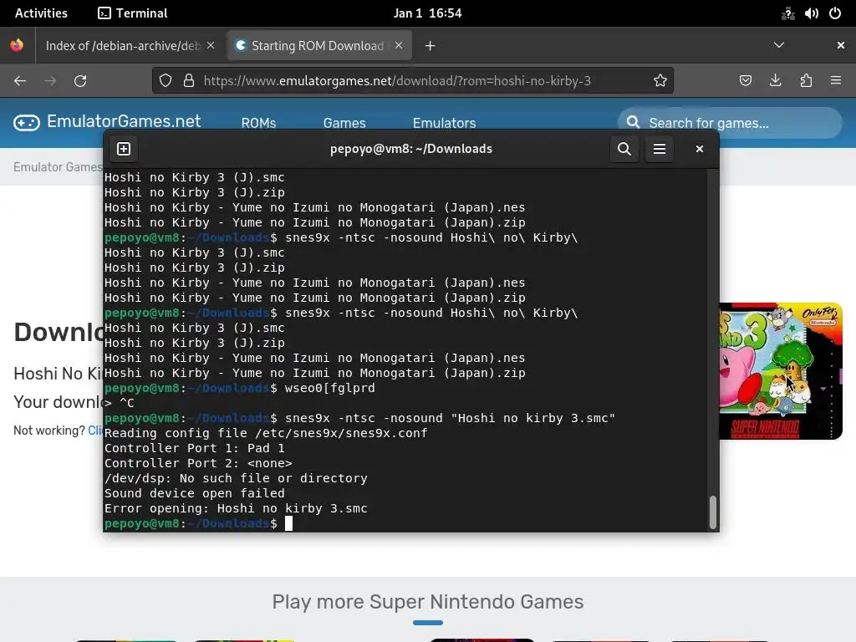The height and width of the screenshot is (642, 856).
Task: Open tracking protection shield icon
Action: (166, 81)
